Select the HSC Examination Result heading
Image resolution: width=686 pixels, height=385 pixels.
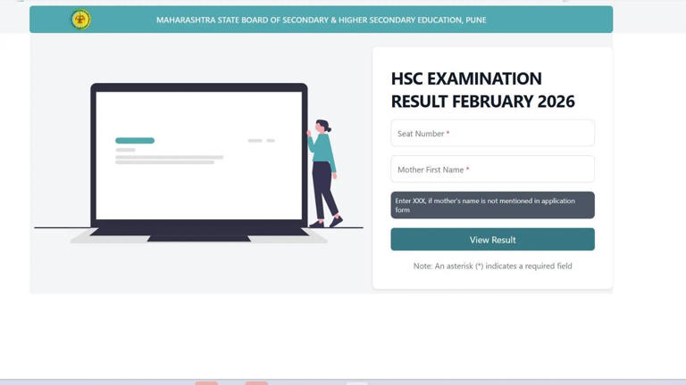482,90
